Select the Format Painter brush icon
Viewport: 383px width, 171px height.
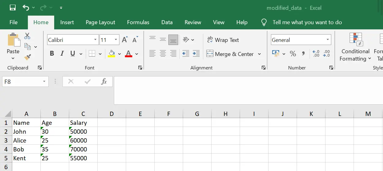28,57
